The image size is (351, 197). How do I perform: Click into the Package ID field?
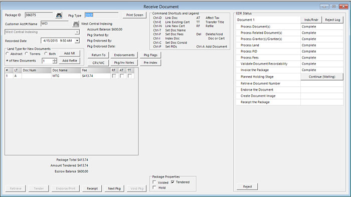click(x=39, y=15)
